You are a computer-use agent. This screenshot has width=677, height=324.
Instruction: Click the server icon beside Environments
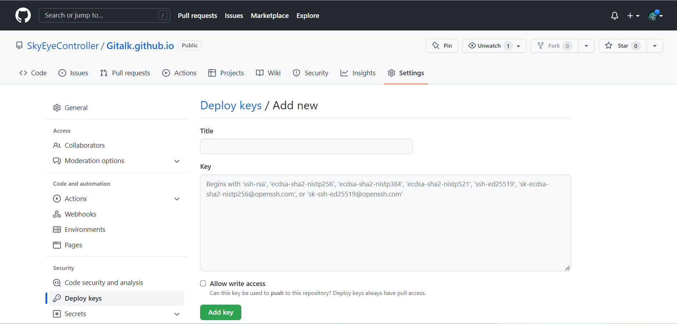coord(57,230)
